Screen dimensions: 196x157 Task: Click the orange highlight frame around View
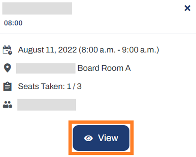pyautogui.click(x=101, y=138)
